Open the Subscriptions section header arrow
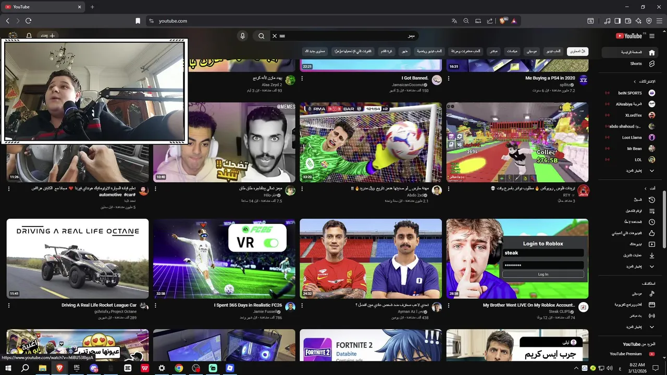 [635, 82]
